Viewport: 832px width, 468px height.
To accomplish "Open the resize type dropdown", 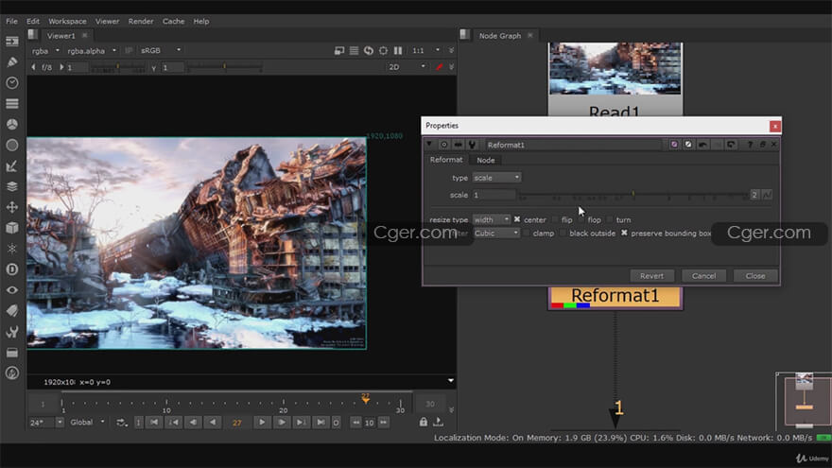I will [492, 219].
